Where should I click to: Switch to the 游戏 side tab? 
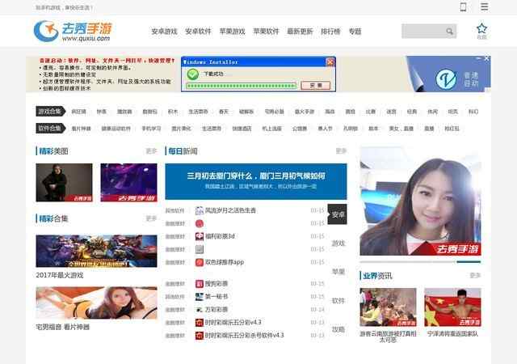click(338, 243)
